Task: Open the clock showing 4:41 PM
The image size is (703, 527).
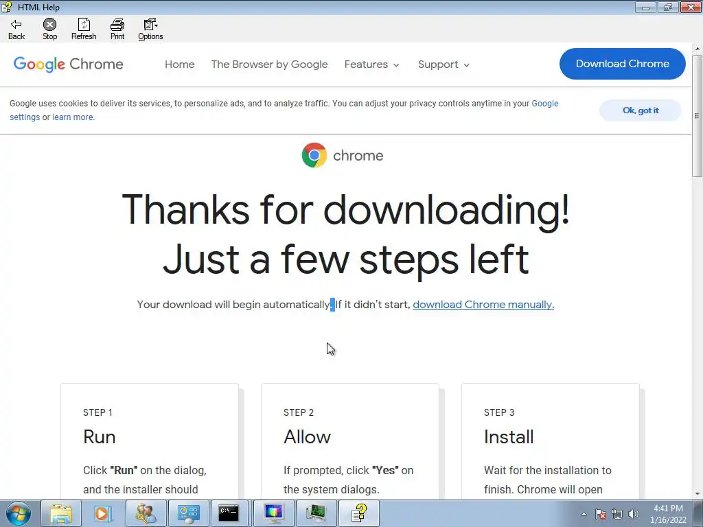Action: [x=668, y=514]
